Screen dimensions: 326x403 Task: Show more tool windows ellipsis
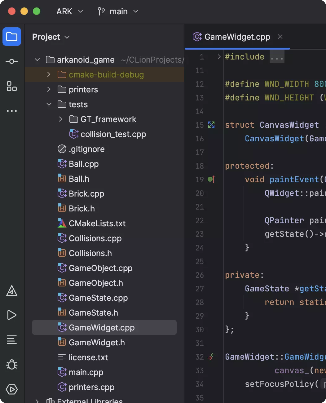pyautogui.click(x=12, y=111)
